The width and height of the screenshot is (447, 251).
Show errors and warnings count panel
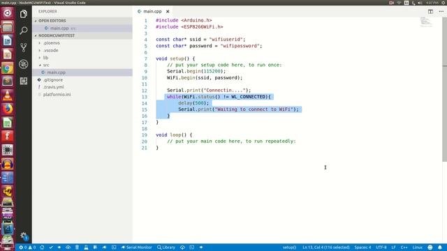pos(27,248)
